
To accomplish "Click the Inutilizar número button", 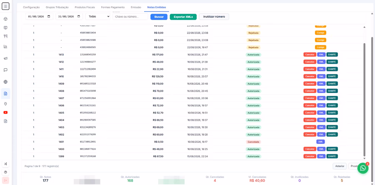I will (214, 17).
